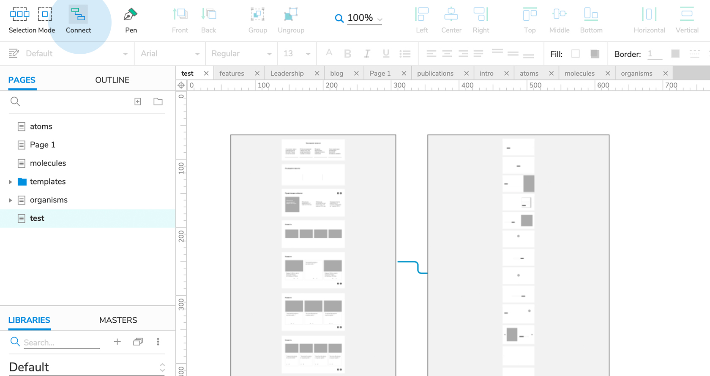The image size is (710, 376).
Task: Distribute widgets Vertically
Action: point(687,20)
